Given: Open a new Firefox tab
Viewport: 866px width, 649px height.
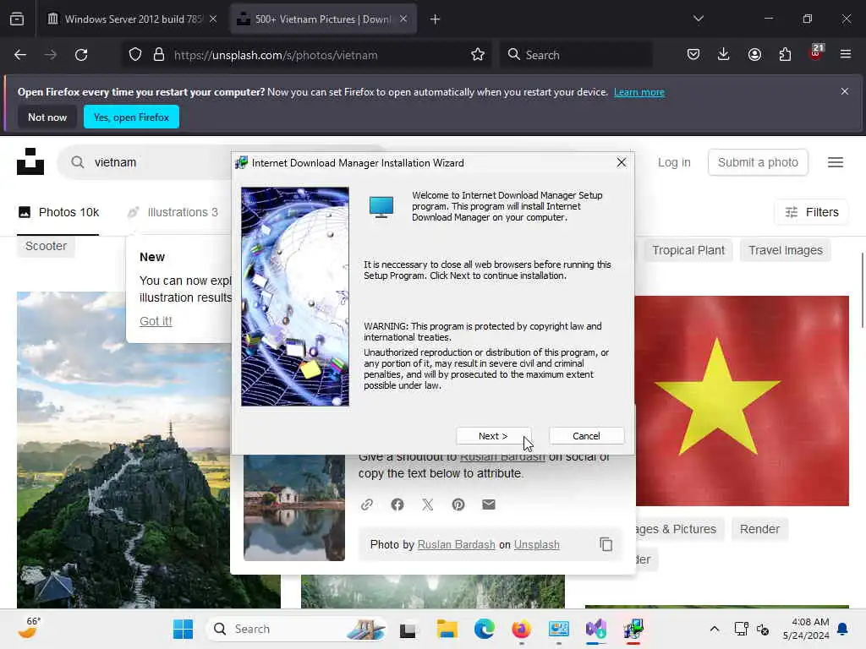Looking at the screenshot, I should click(435, 19).
